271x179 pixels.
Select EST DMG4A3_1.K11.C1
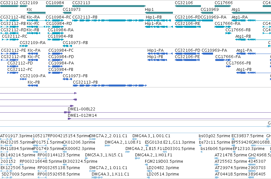[x=110, y=174]
